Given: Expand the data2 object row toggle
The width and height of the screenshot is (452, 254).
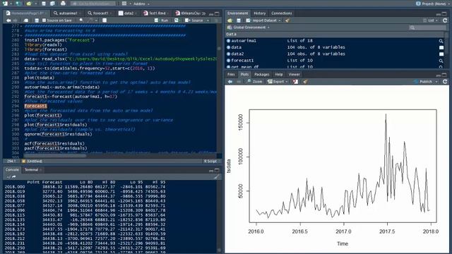Looking at the screenshot, I should click(229, 54).
